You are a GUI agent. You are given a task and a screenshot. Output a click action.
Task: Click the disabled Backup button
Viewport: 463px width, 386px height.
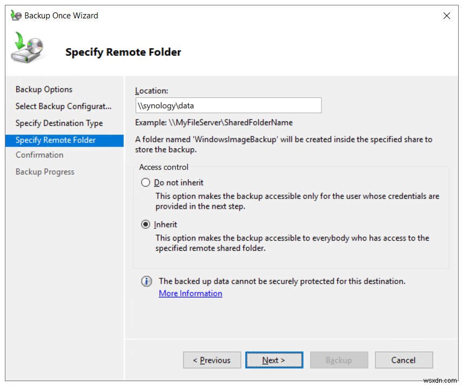339,360
